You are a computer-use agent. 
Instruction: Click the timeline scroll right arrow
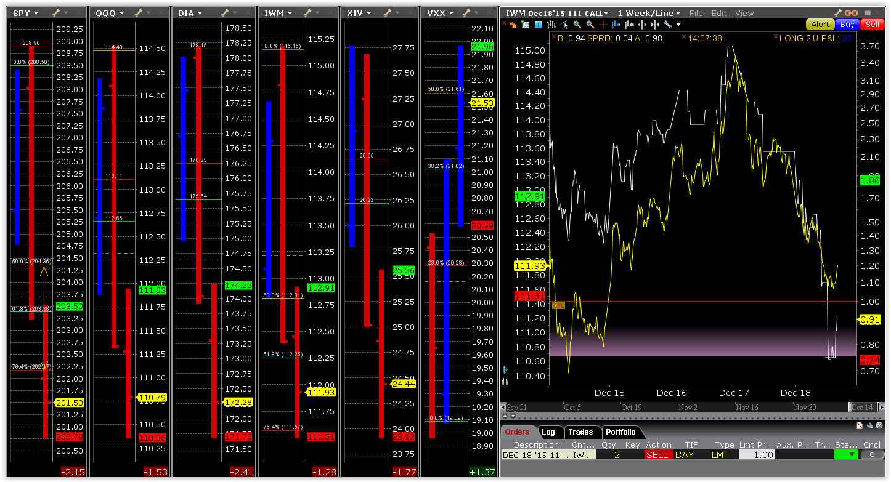[882, 407]
